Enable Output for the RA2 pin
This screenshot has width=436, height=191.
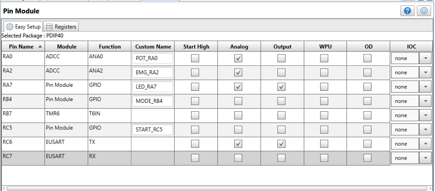pos(281,72)
